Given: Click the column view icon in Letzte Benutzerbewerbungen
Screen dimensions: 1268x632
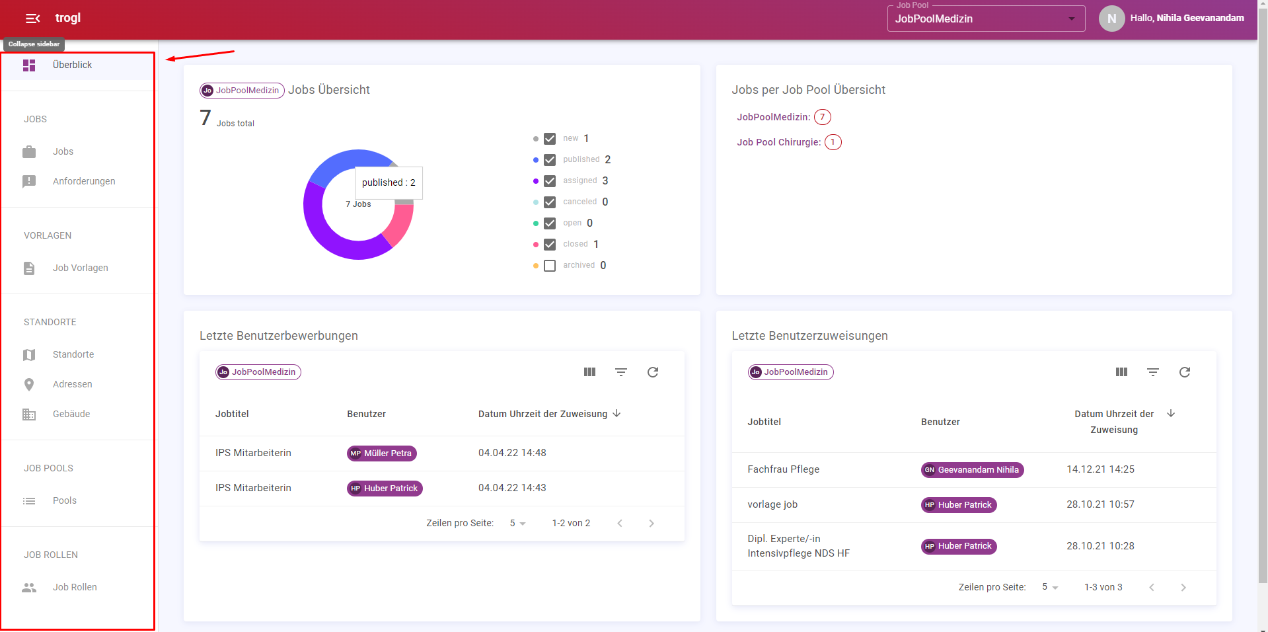Looking at the screenshot, I should 589,372.
